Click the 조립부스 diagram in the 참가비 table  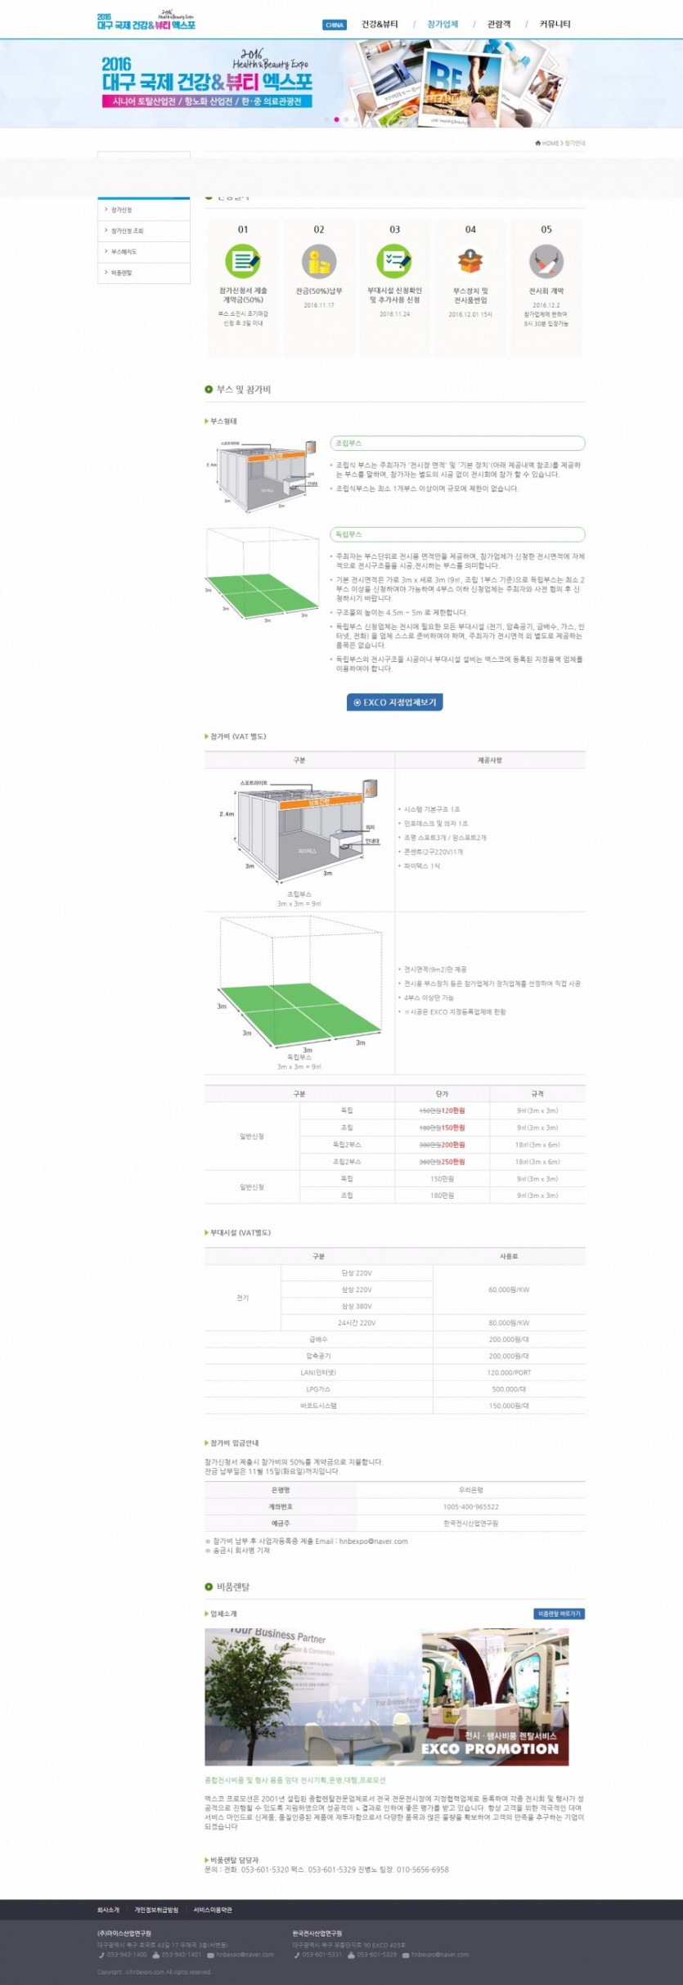point(299,833)
